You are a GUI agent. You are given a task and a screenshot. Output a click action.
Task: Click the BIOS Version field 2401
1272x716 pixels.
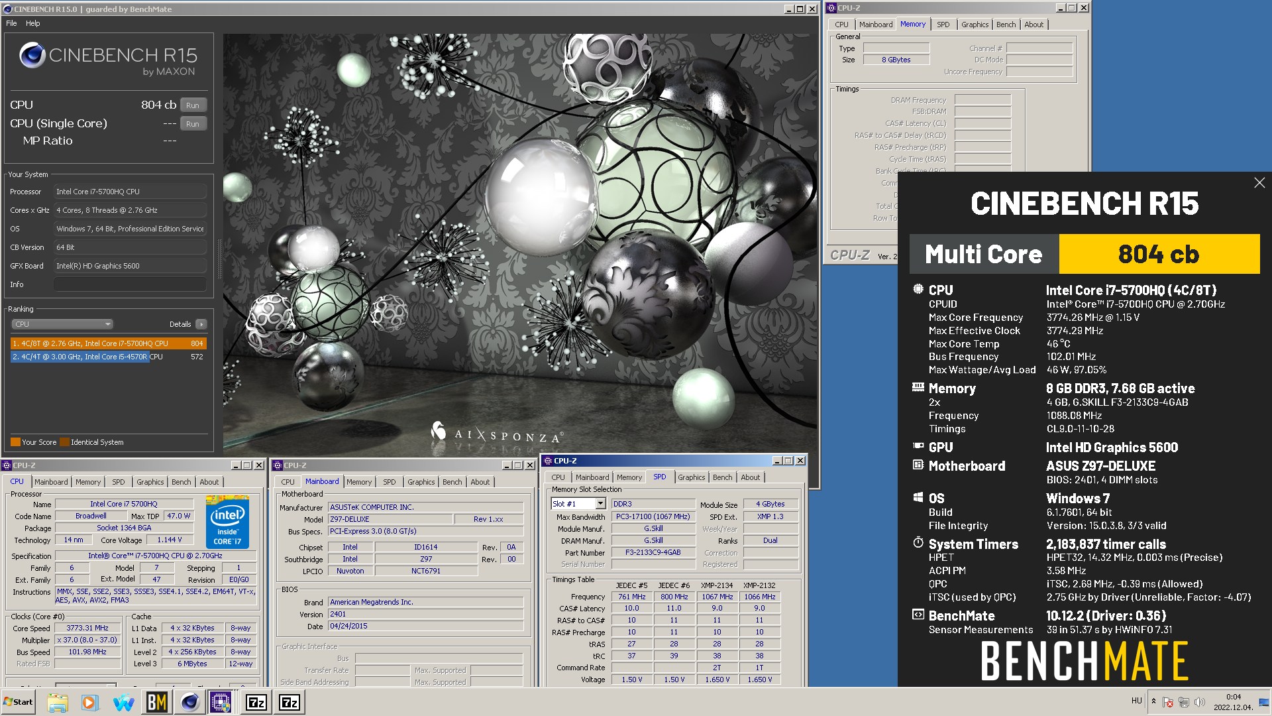coord(425,614)
